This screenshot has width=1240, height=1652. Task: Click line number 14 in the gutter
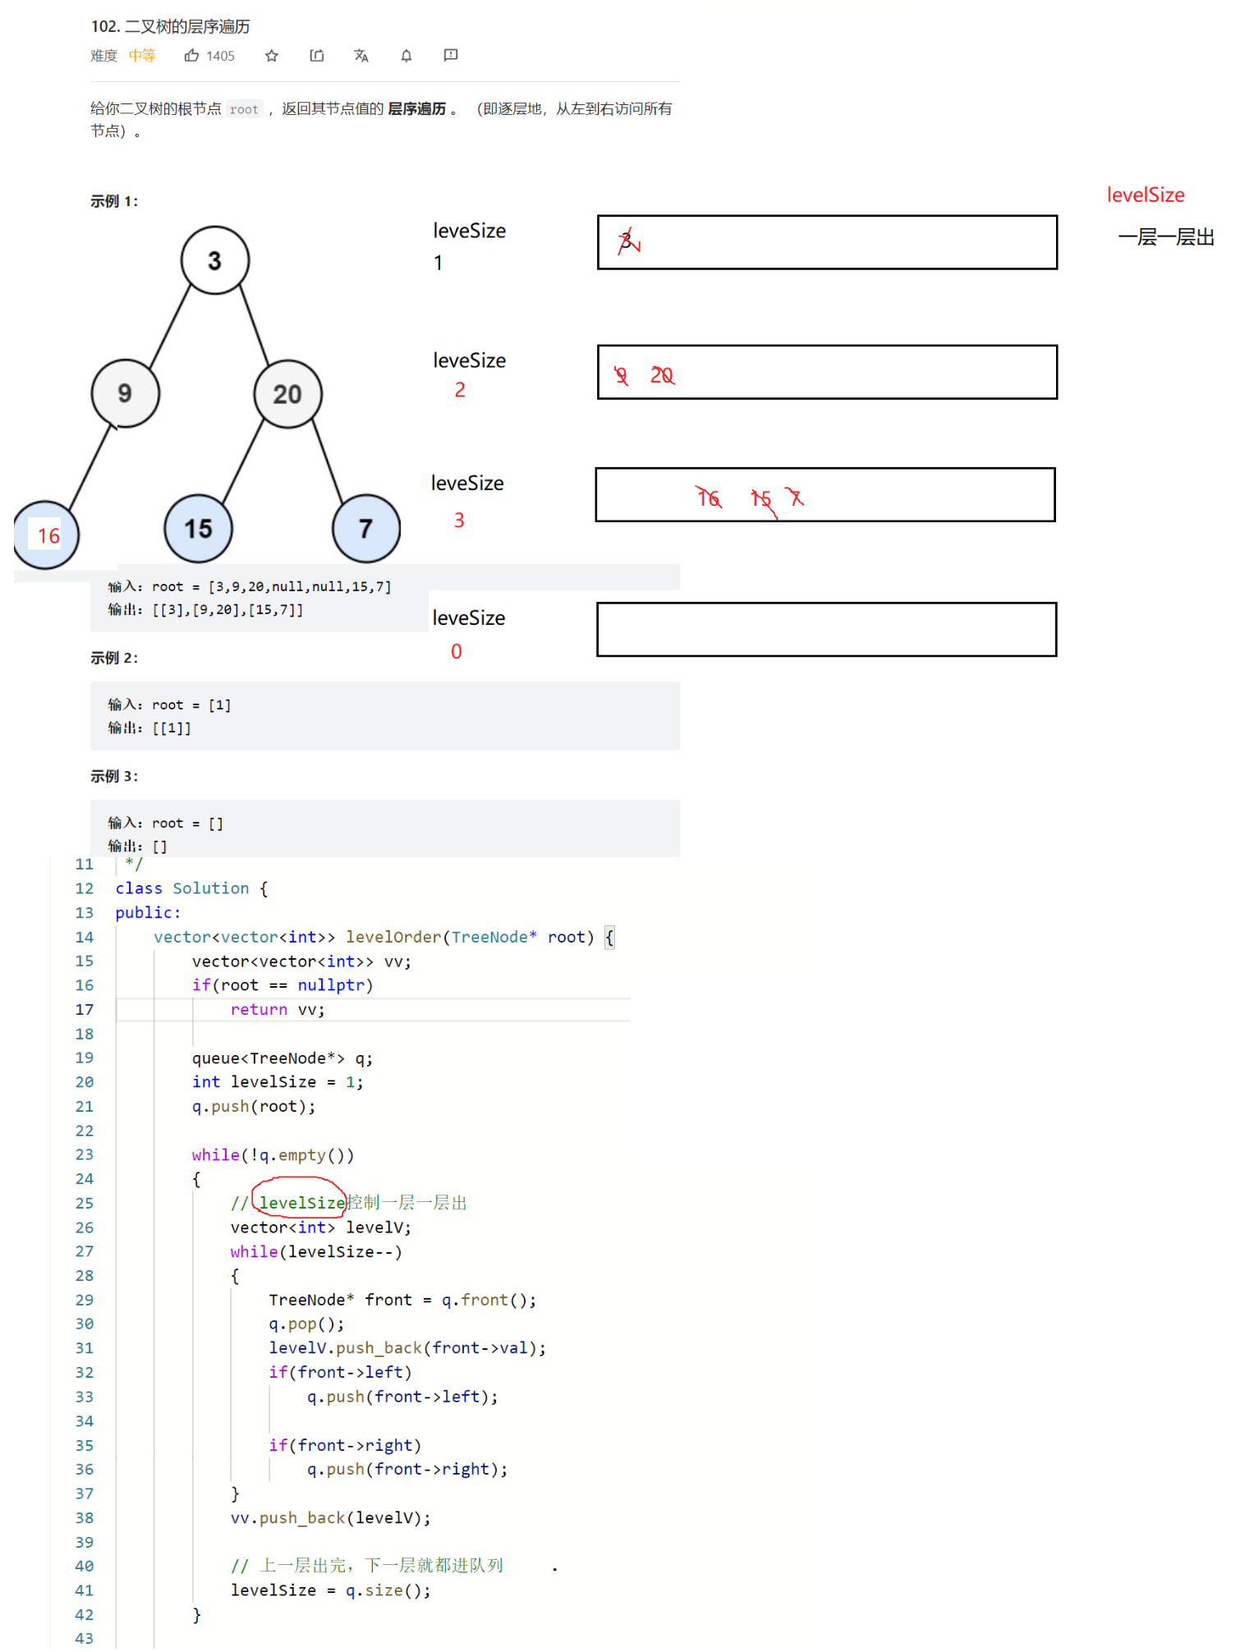[85, 937]
